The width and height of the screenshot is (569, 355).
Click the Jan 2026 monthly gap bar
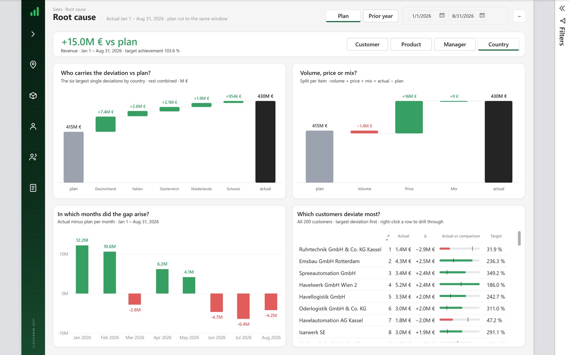pos(82,270)
